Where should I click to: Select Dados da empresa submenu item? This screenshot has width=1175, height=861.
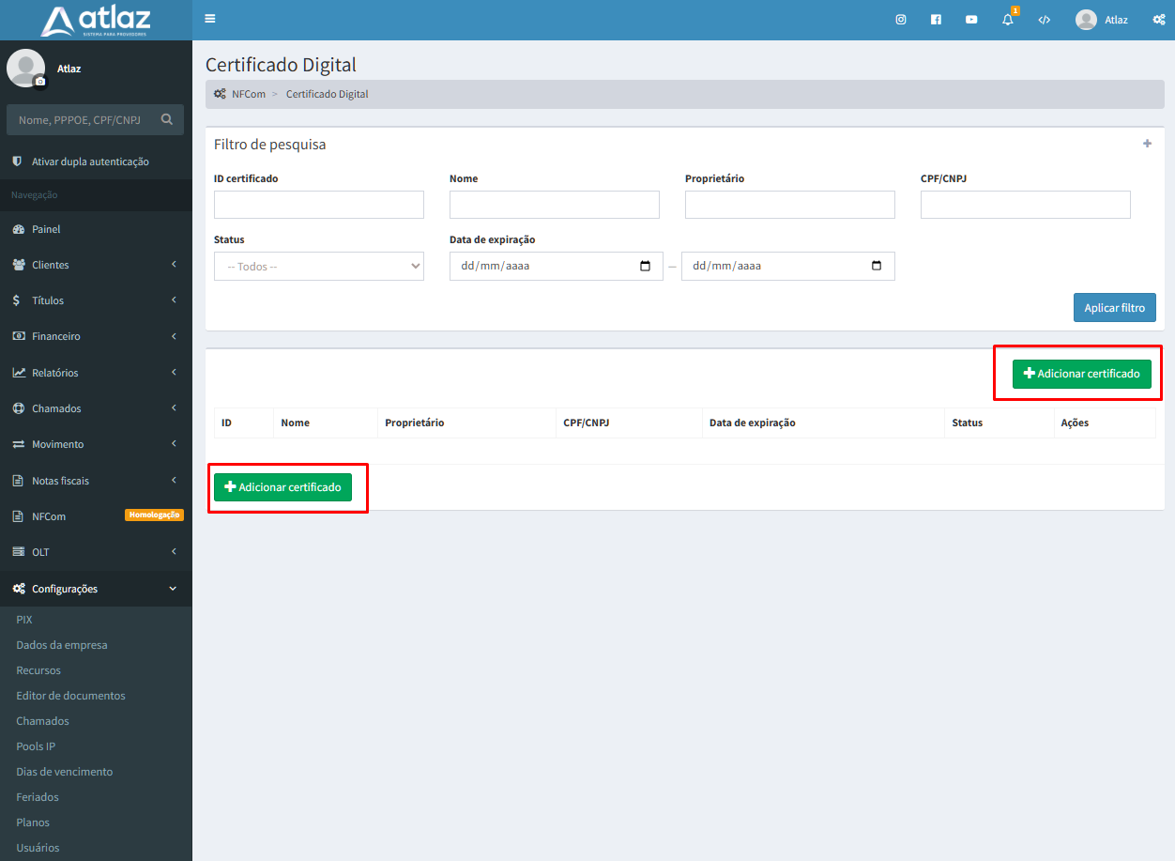point(62,645)
